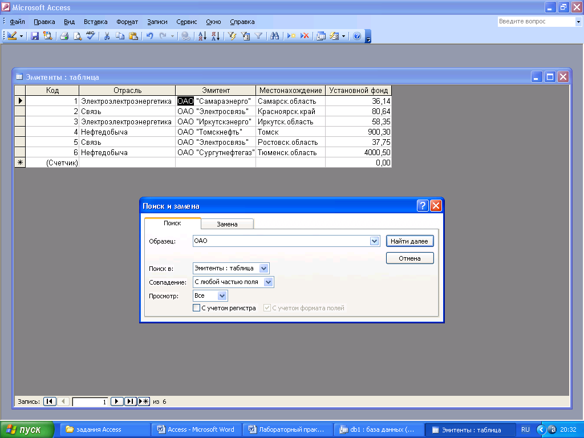This screenshot has width=584, height=438.
Task: Click the Отрасль column header
Action: (x=127, y=90)
